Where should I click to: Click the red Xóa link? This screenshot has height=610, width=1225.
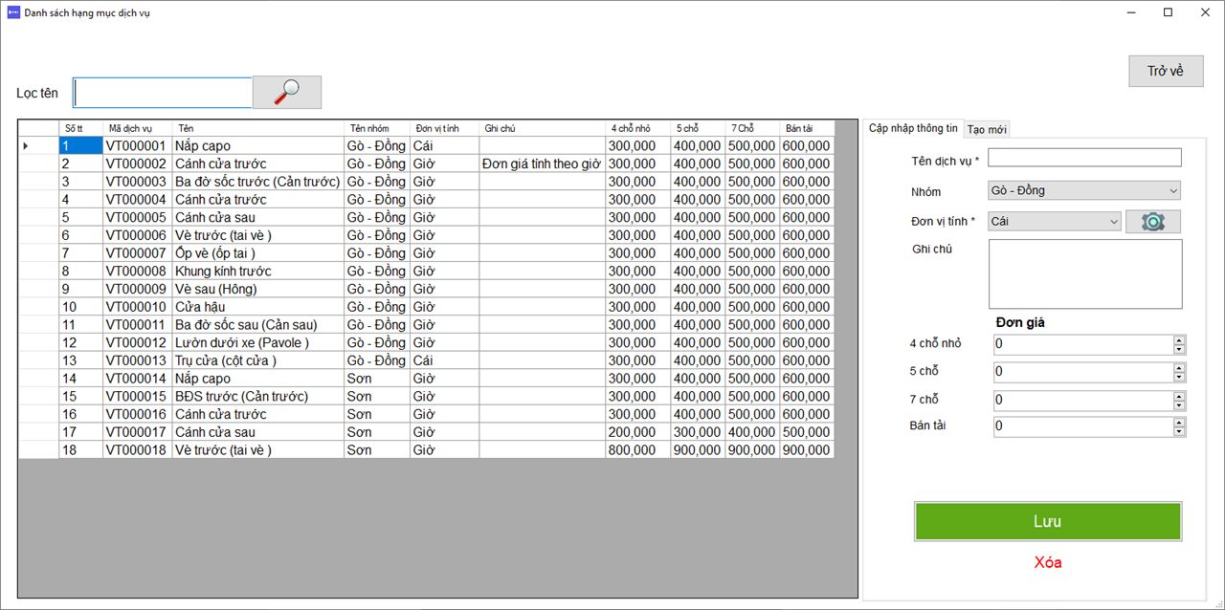pyautogui.click(x=1048, y=562)
